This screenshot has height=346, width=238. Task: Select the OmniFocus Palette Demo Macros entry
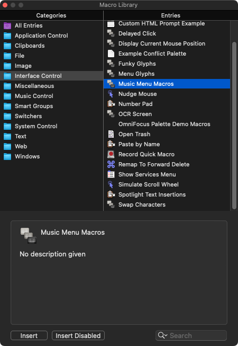coord(167,124)
